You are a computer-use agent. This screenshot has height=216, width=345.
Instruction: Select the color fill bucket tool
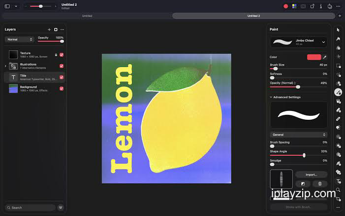pos(338,101)
